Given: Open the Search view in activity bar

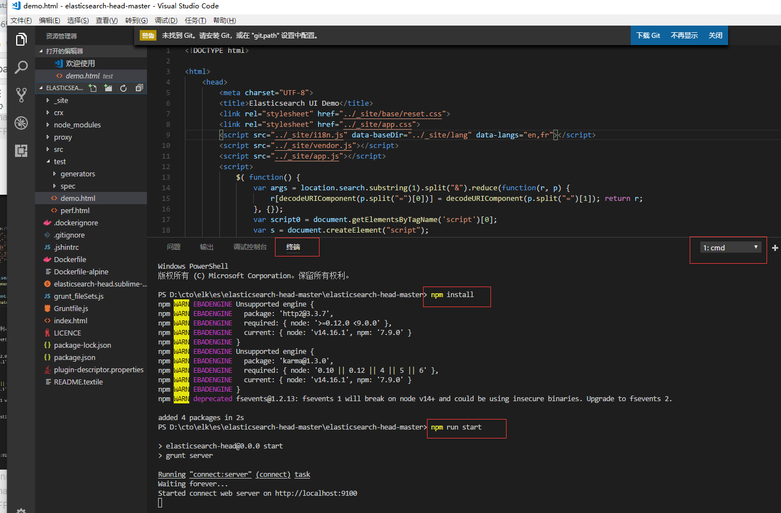Looking at the screenshot, I should tap(21, 67).
